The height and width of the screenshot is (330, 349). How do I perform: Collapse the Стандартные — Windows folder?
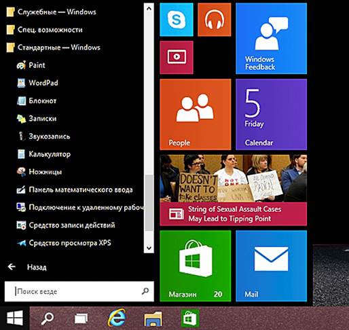pos(53,48)
